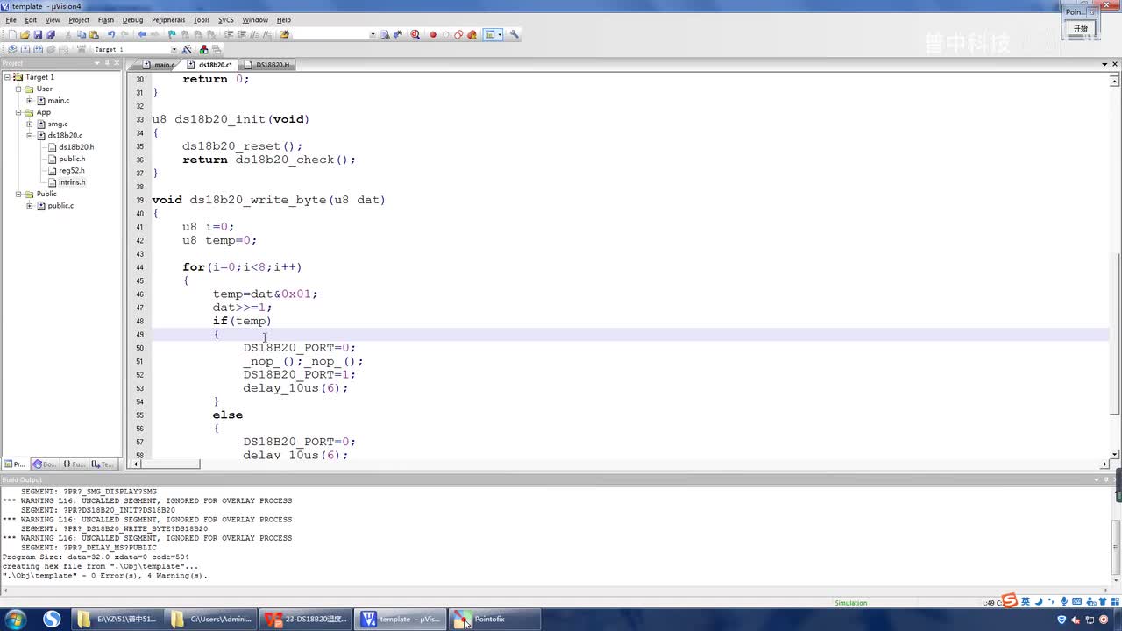Viewport: 1122px width, 631px height.
Task: Navigate backwards with the blue arrow
Action: click(142, 35)
